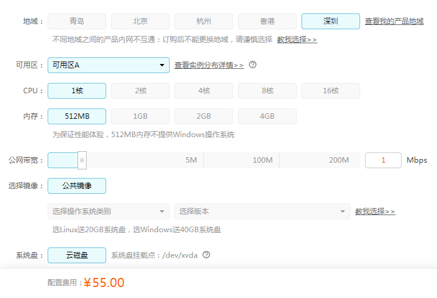Focus the Mbps bandwidth input field
The height and width of the screenshot is (298, 437).
(383, 160)
